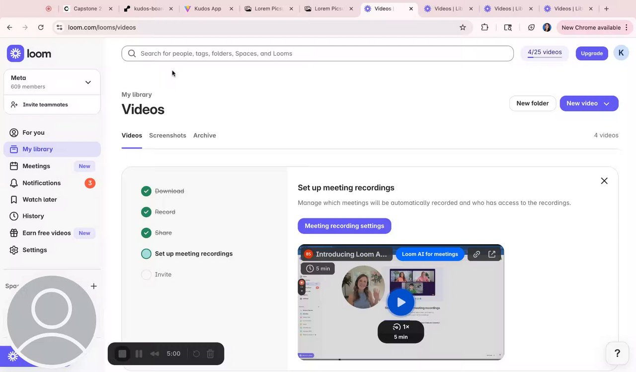Open the K account avatar menu
This screenshot has height=372, width=636.
621,53
